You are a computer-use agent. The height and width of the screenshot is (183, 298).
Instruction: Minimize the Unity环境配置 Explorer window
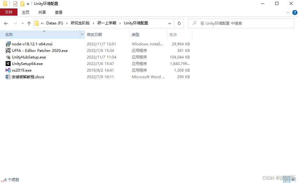pyautogui.click(x=263, y=4)
